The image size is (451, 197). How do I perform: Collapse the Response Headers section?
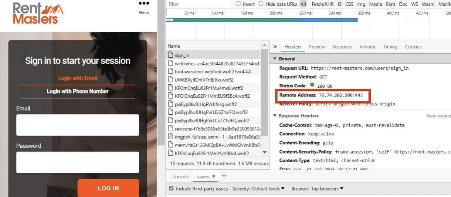click(275, 116)
